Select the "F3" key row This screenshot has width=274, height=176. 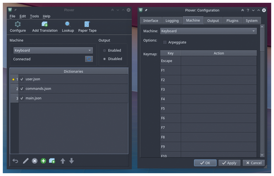pos(209,90)
